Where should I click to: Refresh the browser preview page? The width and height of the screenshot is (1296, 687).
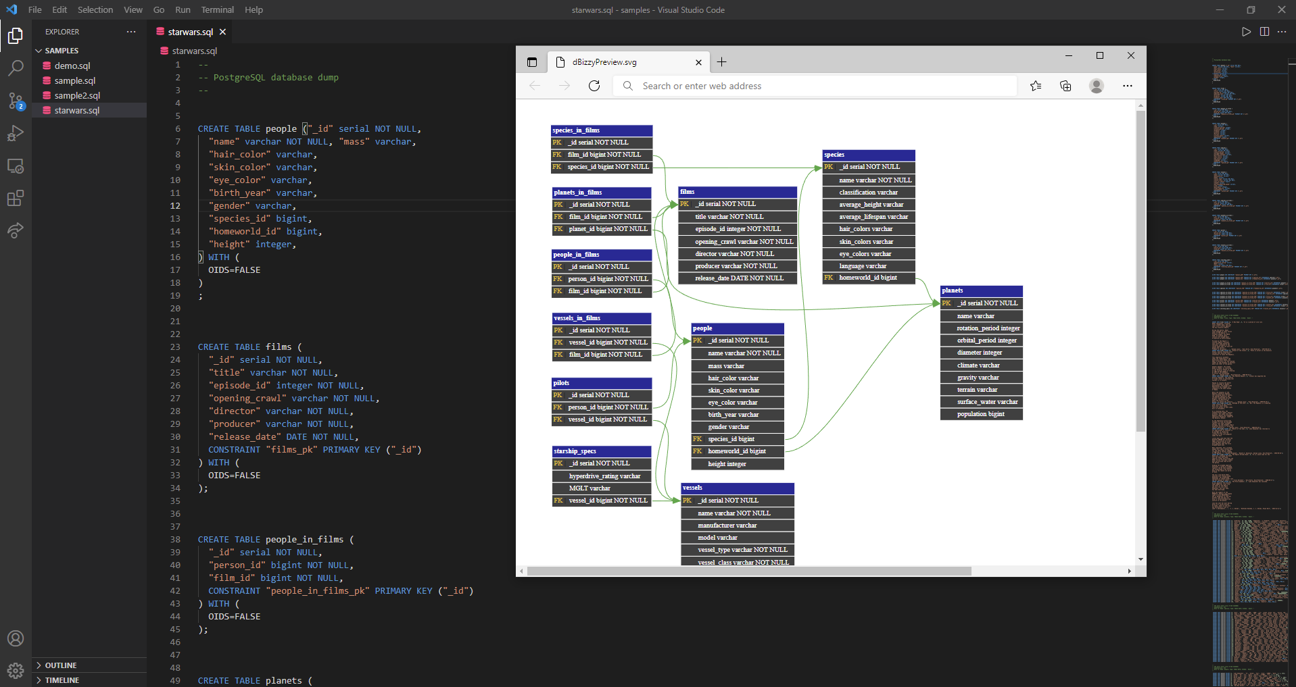594,86
